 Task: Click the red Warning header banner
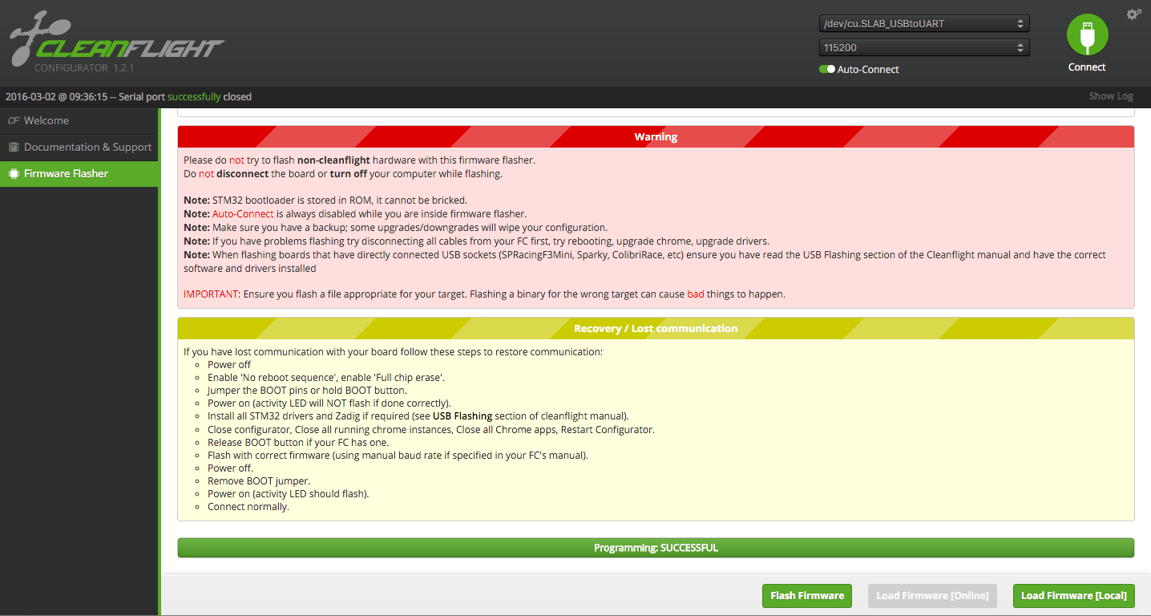[x=656, y=137]
